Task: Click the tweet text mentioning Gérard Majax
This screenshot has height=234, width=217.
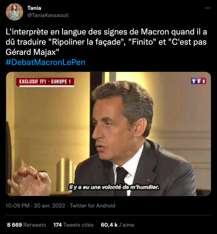Action: click(32, 52)
